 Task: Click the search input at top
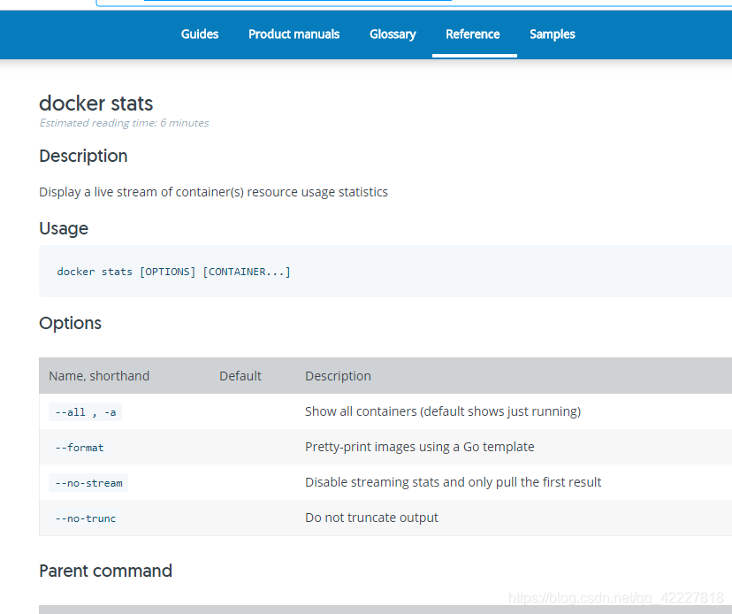tap(414, 3)
